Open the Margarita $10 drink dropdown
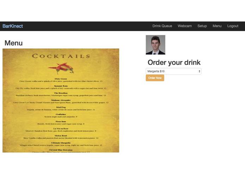This screenshot has width=245, height=174. 173,71
